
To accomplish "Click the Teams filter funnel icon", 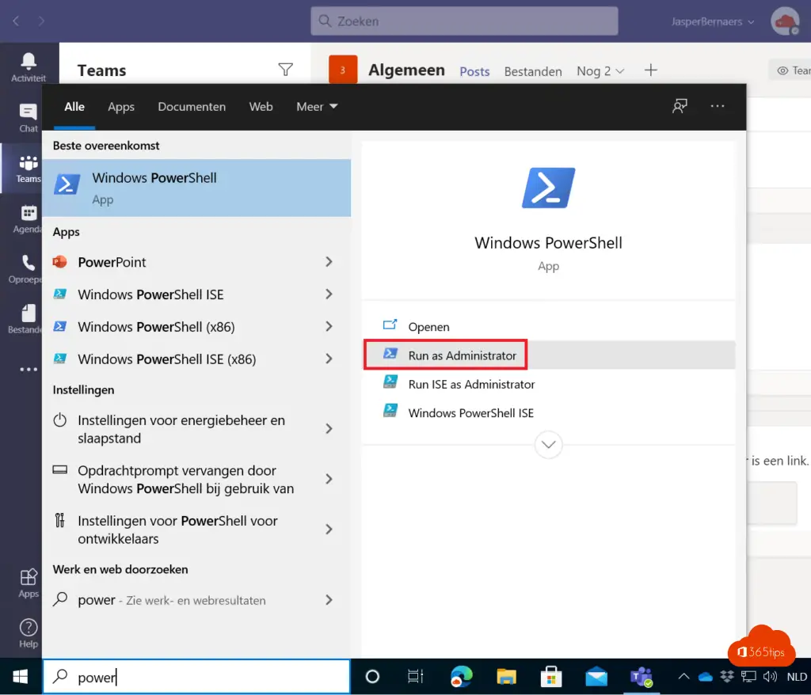I will click(286, 70).
